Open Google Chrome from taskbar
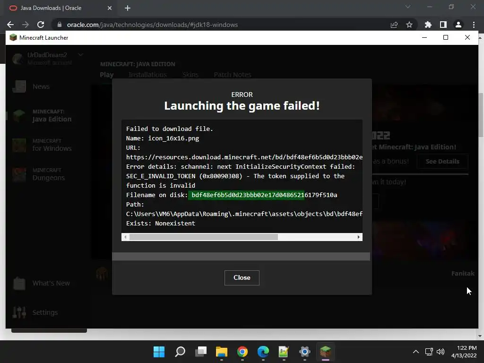The height and width of the screenshot is (363, 484). click(x=242, y=352)
